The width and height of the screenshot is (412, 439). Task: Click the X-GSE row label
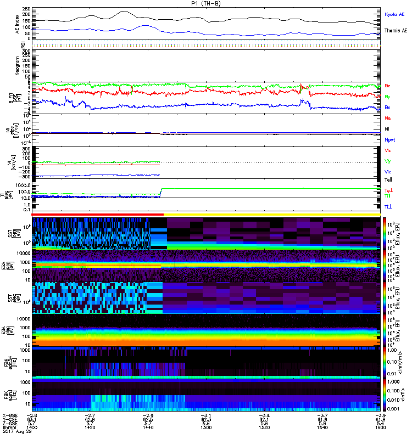[10, 416]
